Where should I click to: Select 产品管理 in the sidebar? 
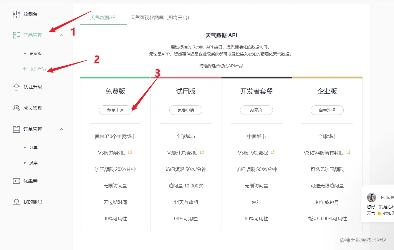tap(33, 35)
